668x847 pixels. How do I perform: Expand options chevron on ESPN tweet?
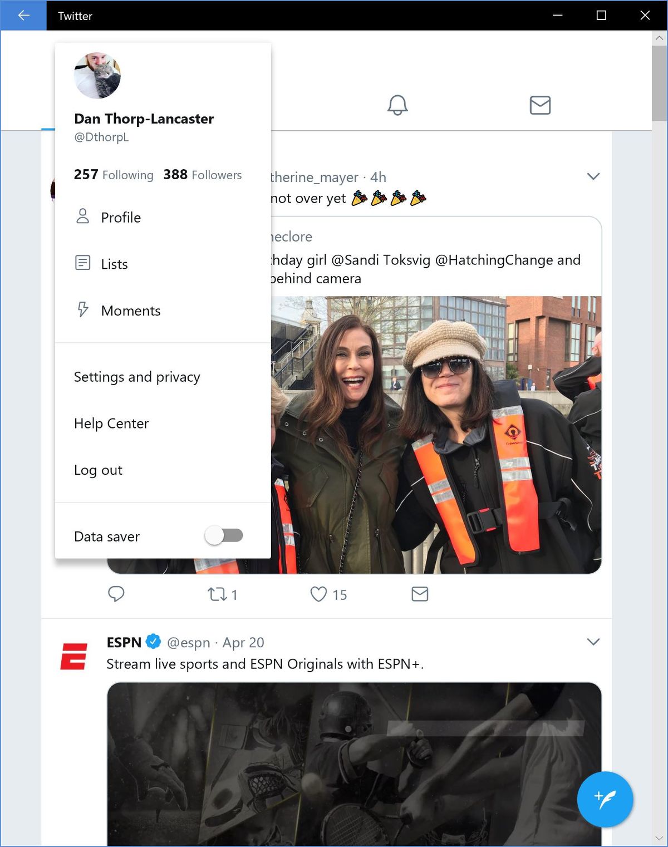pos(593,642)
